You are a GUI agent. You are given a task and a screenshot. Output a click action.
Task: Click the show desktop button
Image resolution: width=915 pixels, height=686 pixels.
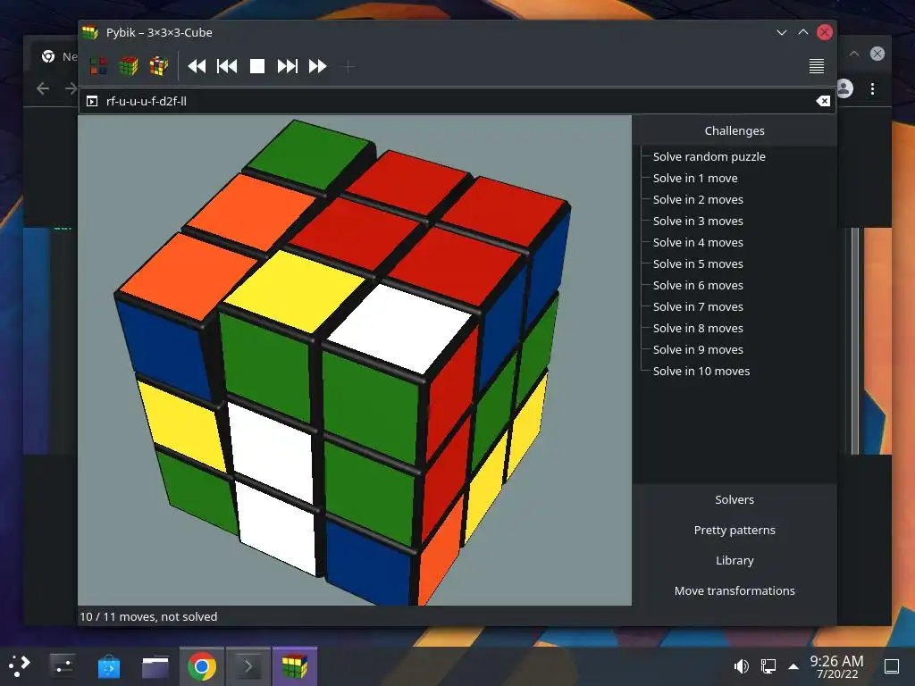[x=892, y=666]
